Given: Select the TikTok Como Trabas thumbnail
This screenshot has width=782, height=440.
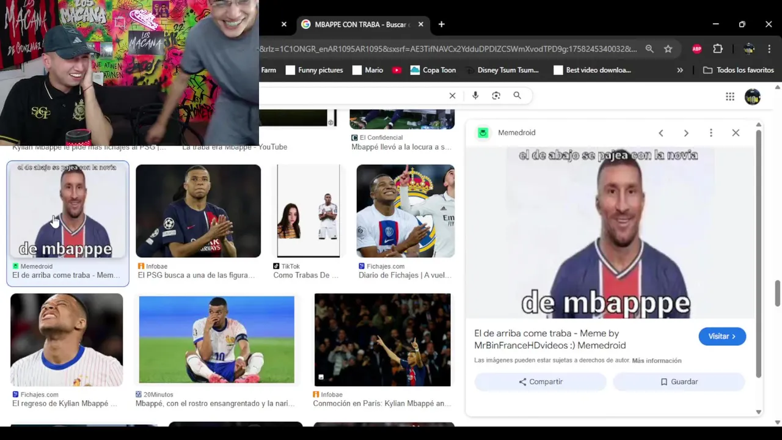Looking at the screenshot, I should pos(308,211).
